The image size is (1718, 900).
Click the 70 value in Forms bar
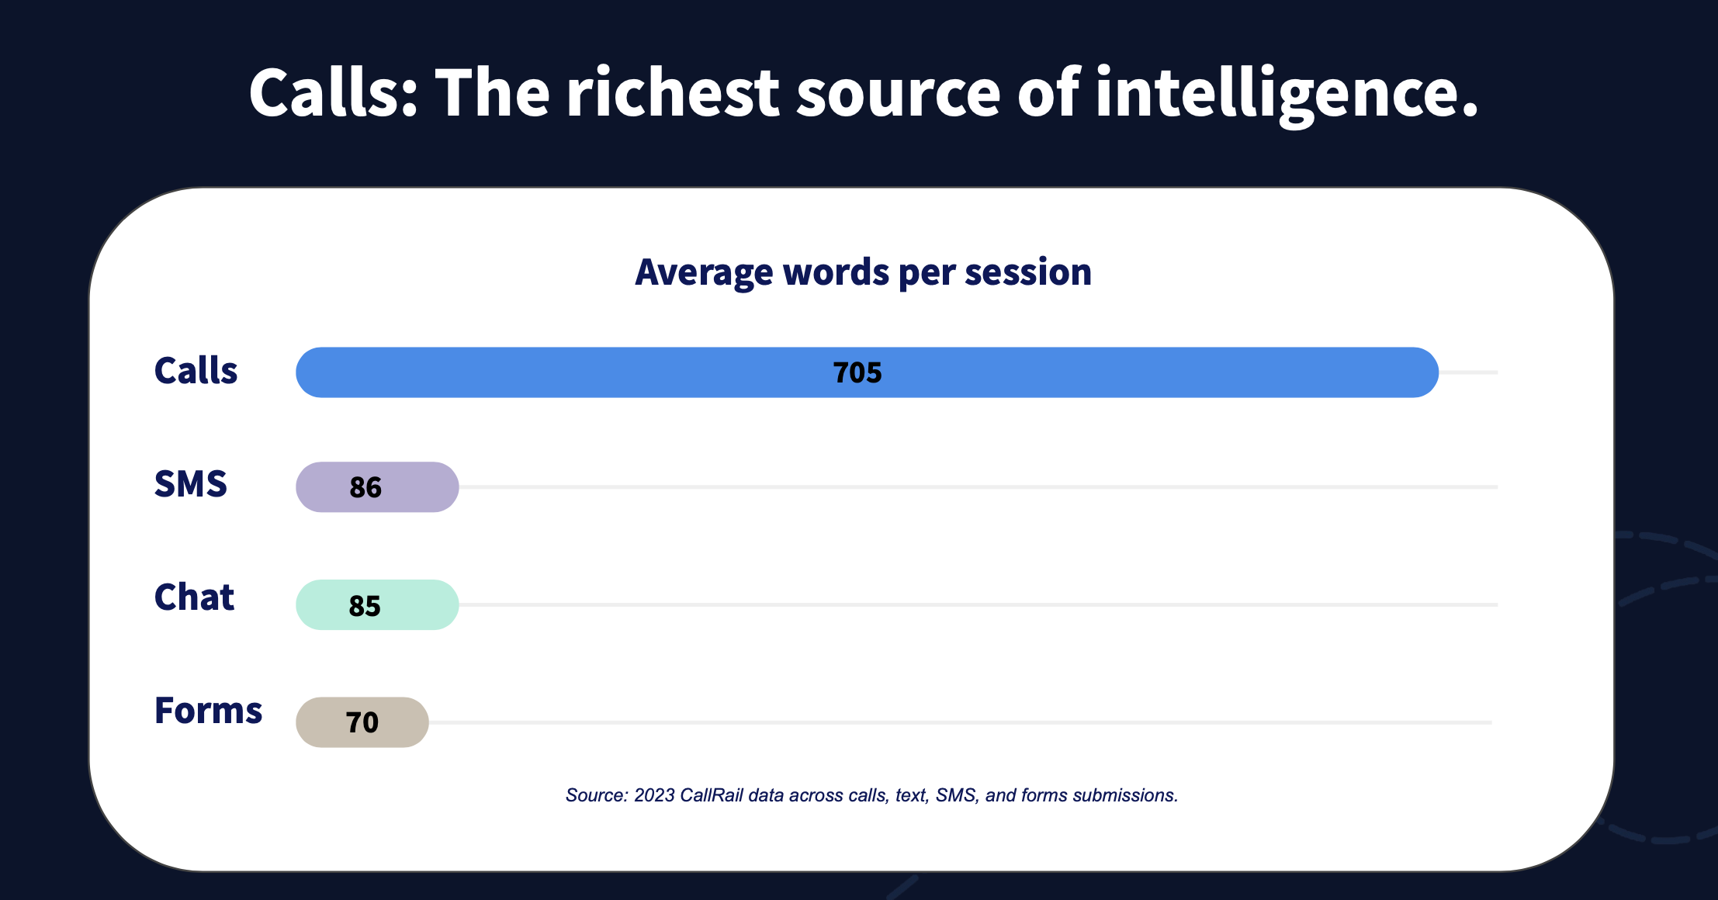[362, 723]
